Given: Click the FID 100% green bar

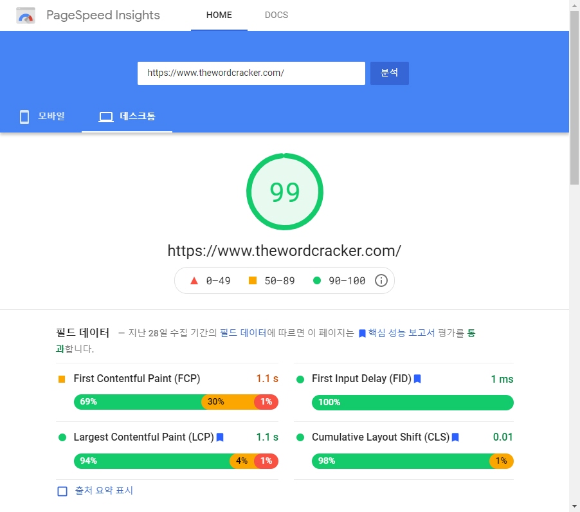Looking at the screenshot, I should click(412, 403).
